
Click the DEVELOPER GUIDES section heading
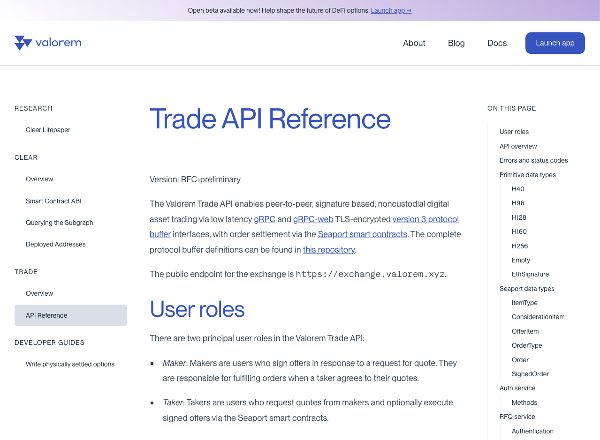[49, 343]
